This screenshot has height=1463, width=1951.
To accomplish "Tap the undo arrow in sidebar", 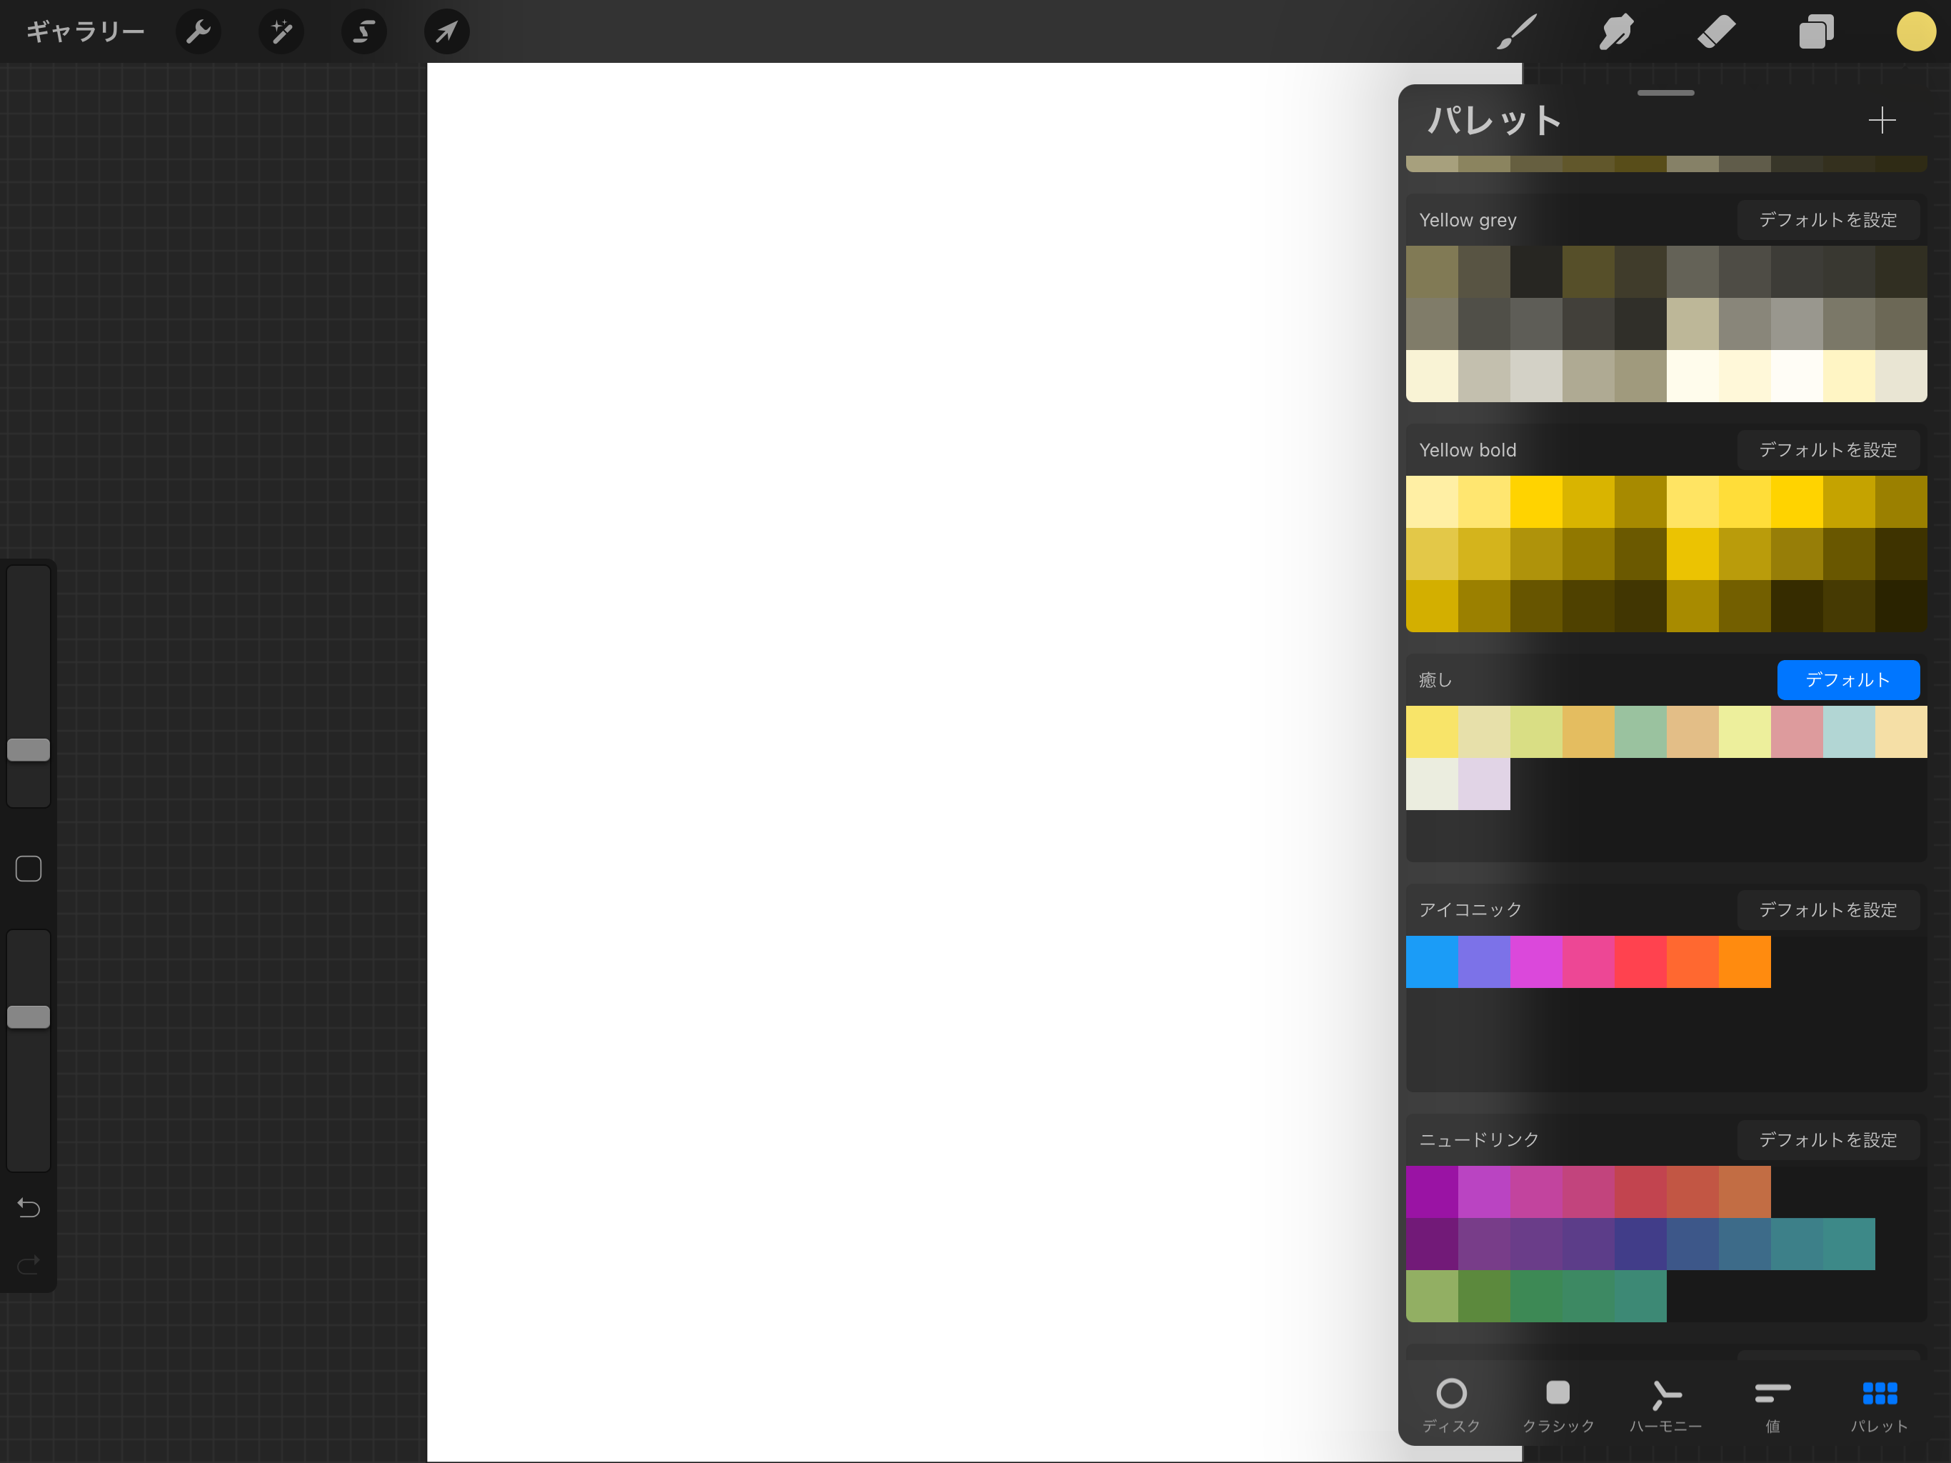I will [x=29, y=1207].
